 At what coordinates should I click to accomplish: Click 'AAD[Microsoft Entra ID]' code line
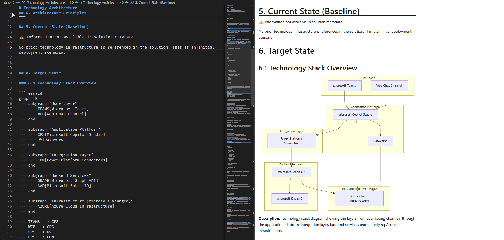(64, 186)
